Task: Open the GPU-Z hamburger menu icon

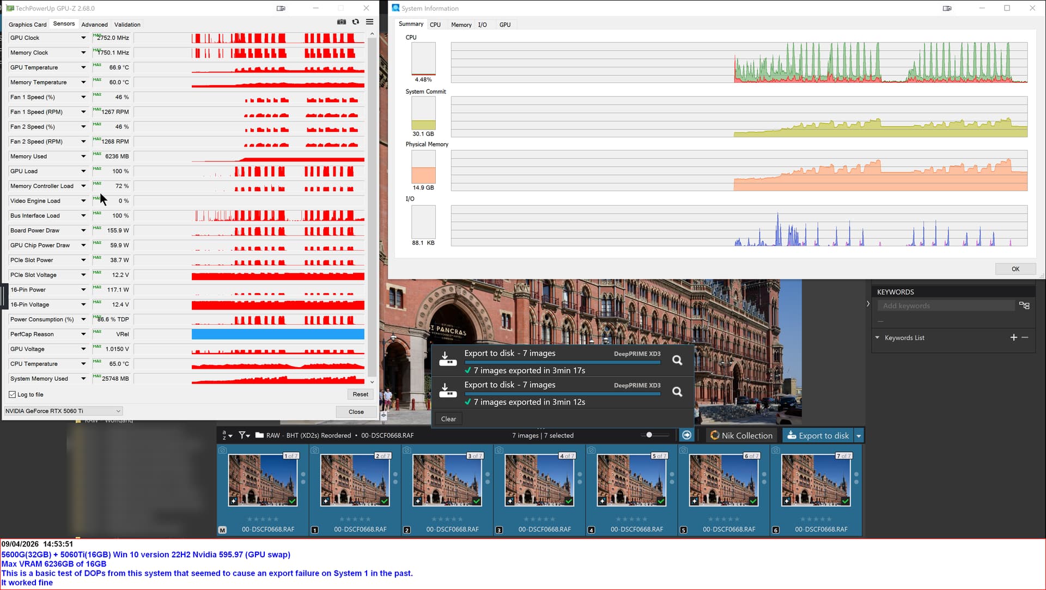Action: (370, 22)
